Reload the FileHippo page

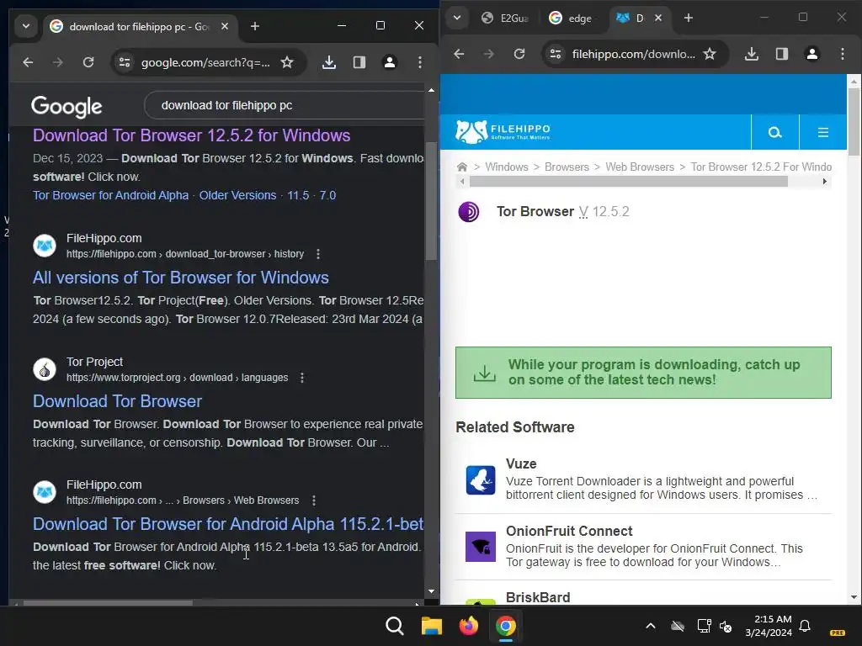pyautogui.click(x=519, y=54)
